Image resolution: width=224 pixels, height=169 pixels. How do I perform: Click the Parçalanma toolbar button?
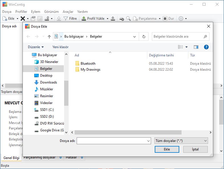pos(145,19)
